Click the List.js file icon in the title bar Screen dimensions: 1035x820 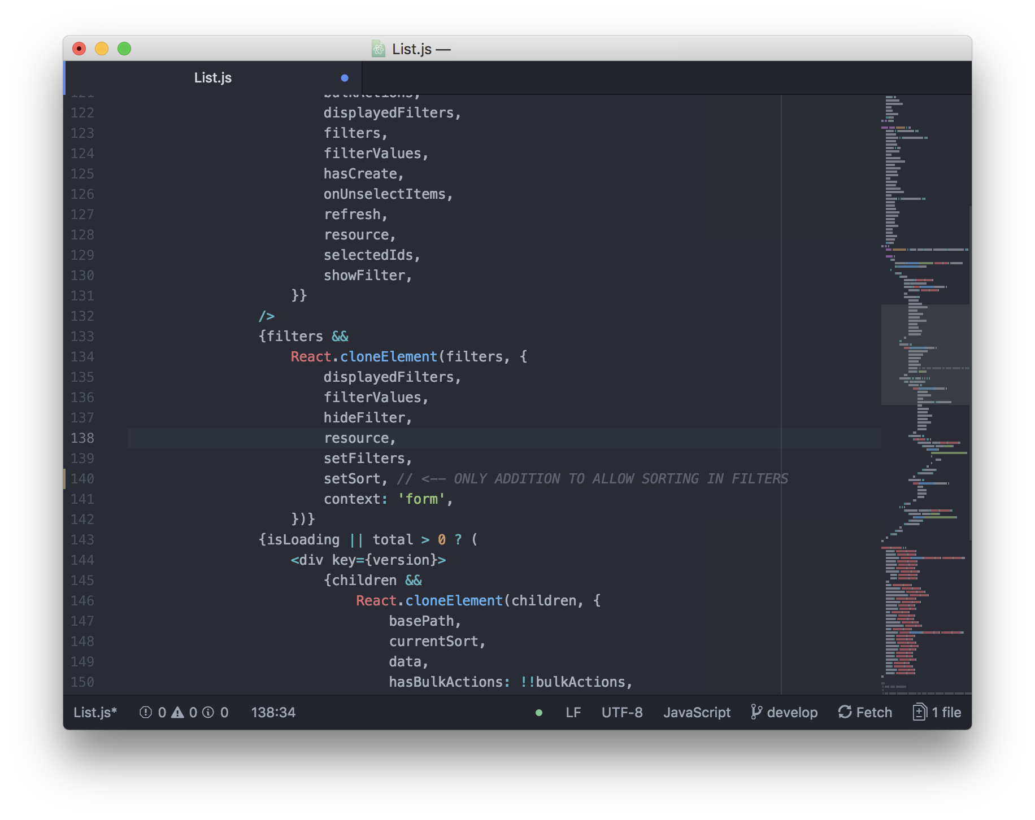[378, 49]
